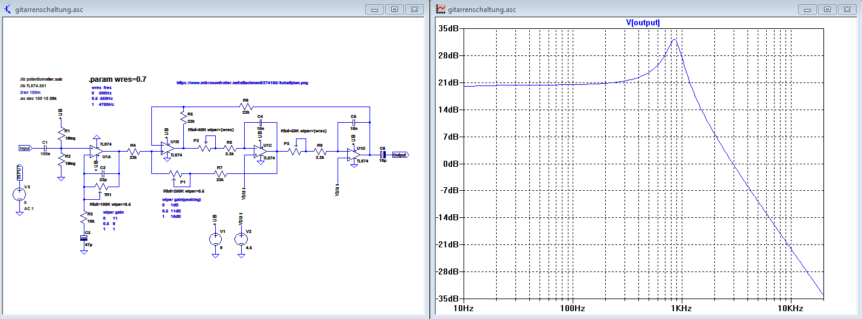Click the 10Hz frequency axis label
This screenshot has height=319, width=862.
tap(464, 309)
